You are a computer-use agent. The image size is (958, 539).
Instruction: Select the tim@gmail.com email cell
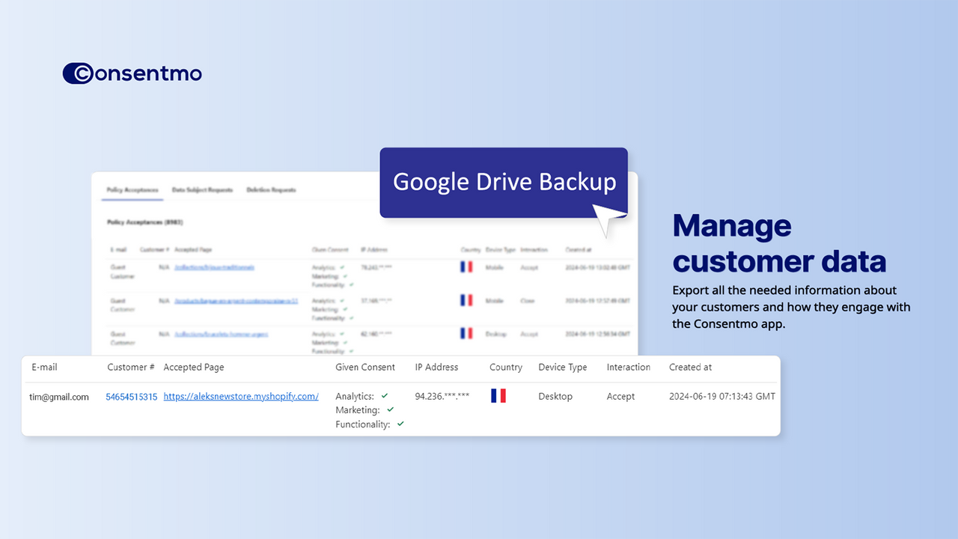tap(59, 397)
